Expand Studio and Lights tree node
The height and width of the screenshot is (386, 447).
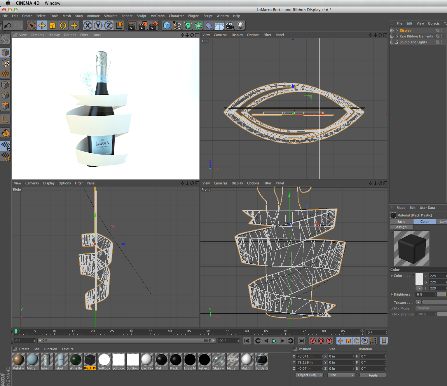392,42
